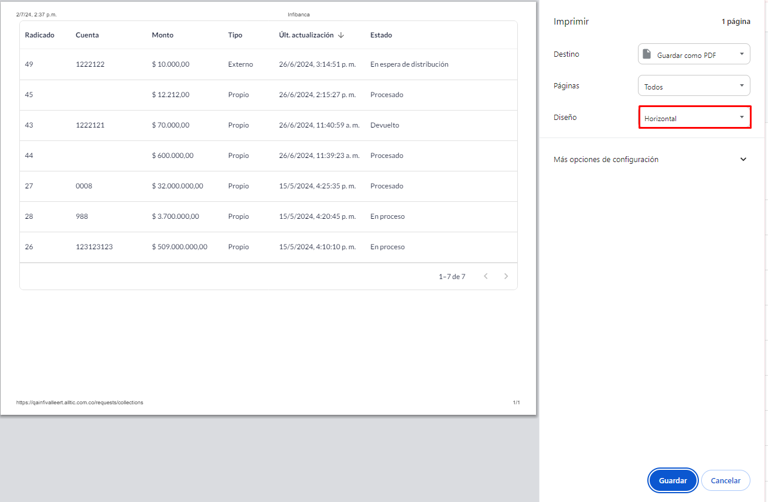Click the 'Externo' type cell
The width and height of the screenshot is (768, 502).
pos(241,64)
